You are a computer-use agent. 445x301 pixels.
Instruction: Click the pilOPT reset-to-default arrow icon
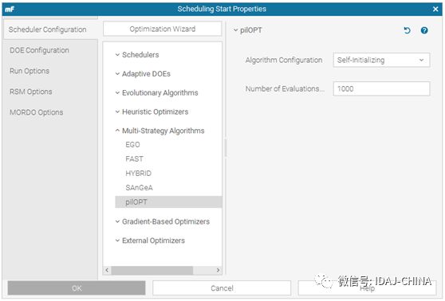coord(407,30)
